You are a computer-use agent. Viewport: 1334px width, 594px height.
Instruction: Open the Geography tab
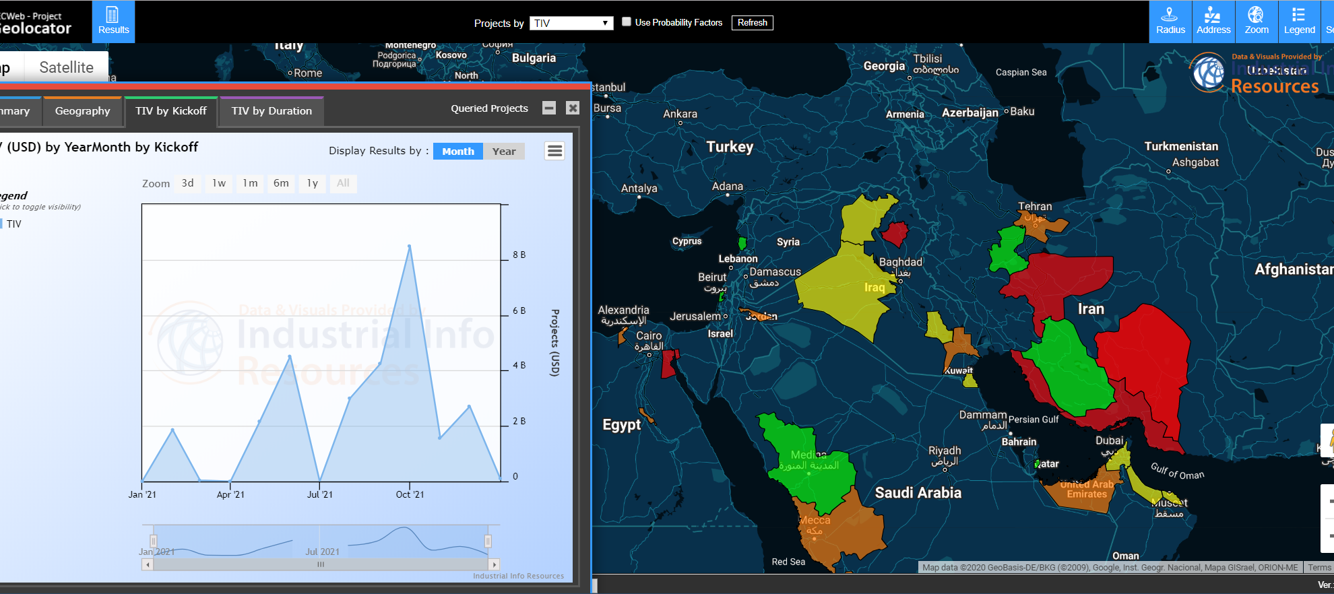point(82,111)
